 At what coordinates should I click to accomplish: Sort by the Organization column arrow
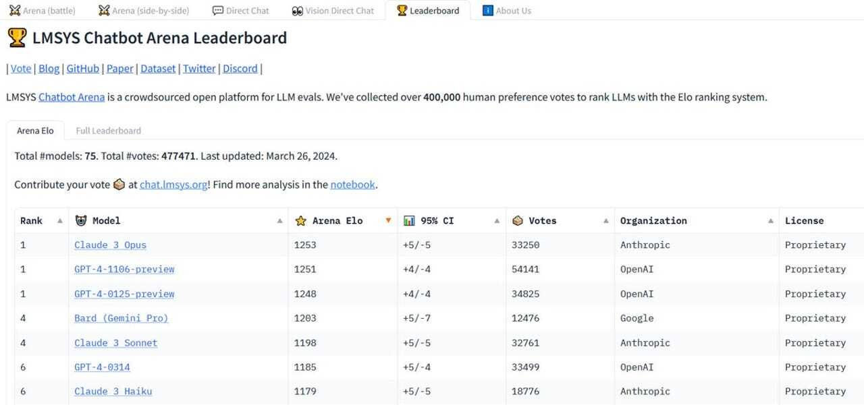pos(770,221)
